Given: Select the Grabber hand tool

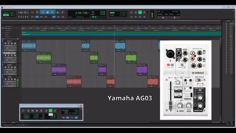Looking at the screenshot, I should pyautogui.click(x=52, y=12).
